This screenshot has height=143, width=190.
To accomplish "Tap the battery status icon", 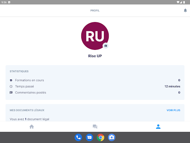I will point(184,2).
